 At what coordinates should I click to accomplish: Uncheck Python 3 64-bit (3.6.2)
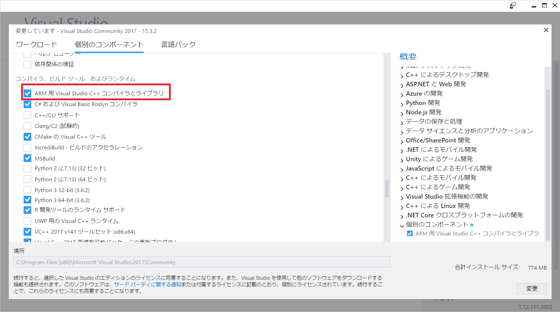pos(27,200)
